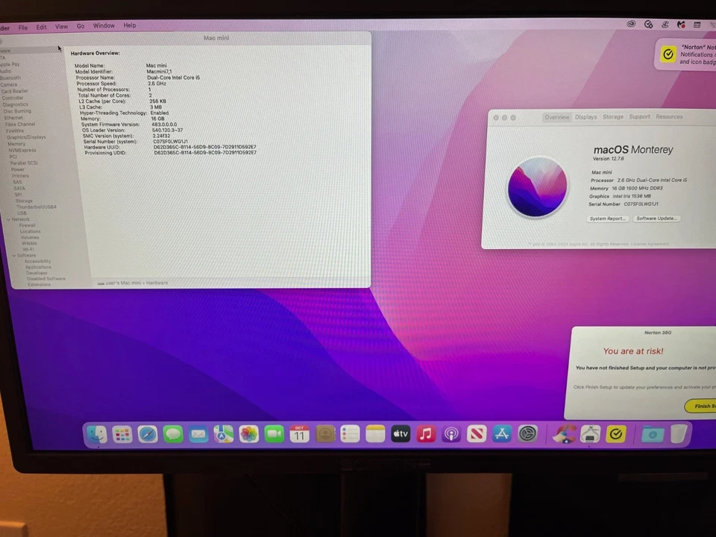Click the Norton icon in the menu bar
The height and width of the screenshot is (537, 716).
648,25
